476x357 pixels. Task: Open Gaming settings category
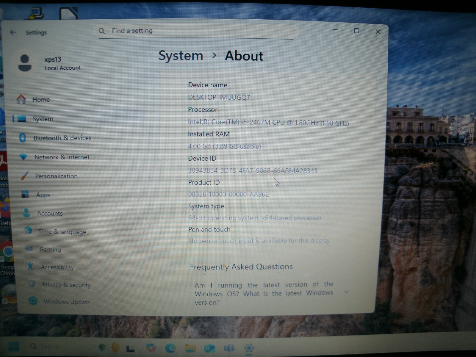[50, 249]
